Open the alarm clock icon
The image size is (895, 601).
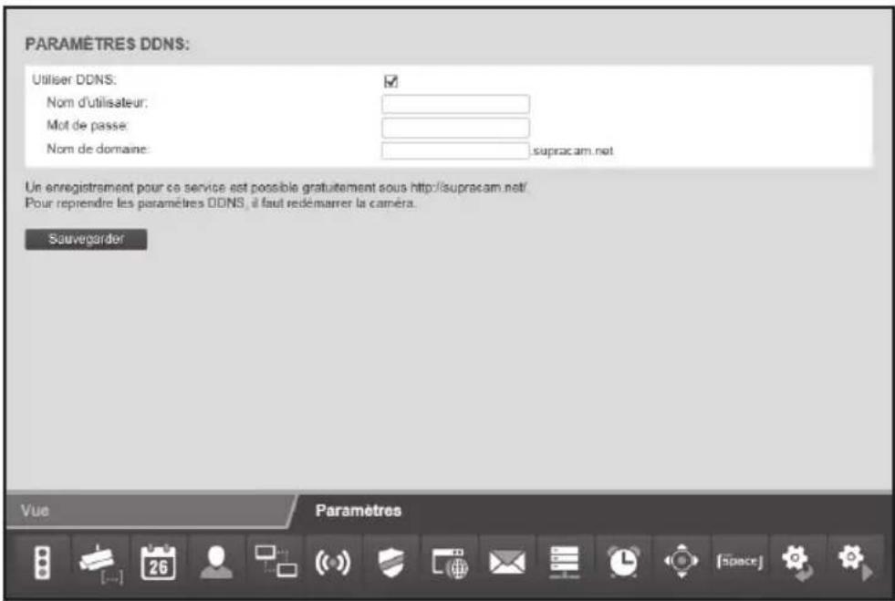pyautogui.click(x=623, y=563)
